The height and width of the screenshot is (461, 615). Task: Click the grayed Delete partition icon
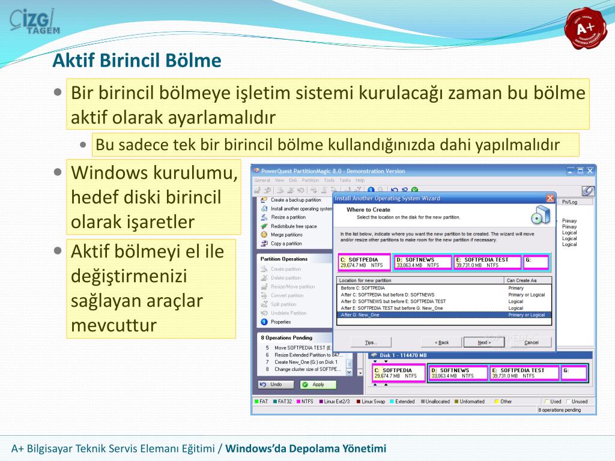[x=264, y=278]
